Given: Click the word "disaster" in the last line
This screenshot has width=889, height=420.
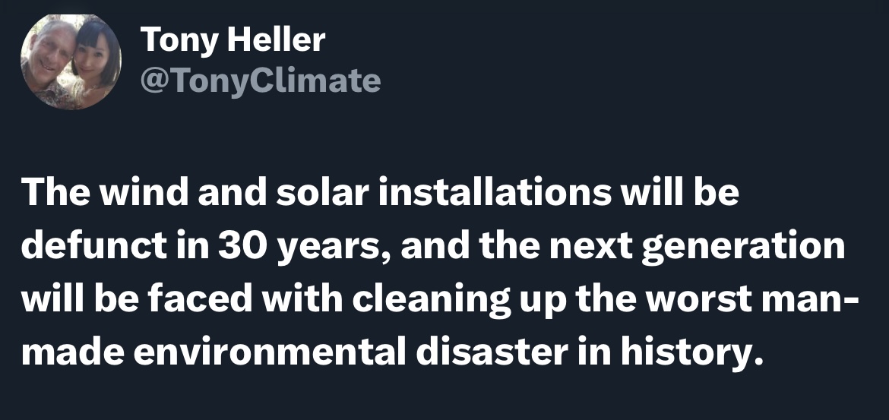Looking at the screenshot, I should click(492, 352).
